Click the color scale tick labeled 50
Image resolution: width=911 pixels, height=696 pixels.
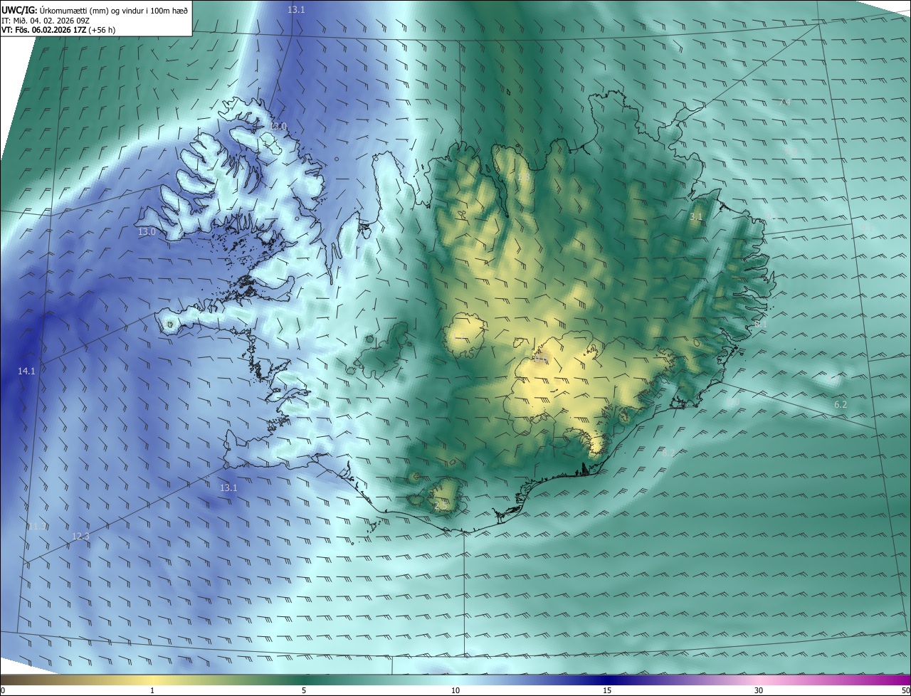pos(905,690)
